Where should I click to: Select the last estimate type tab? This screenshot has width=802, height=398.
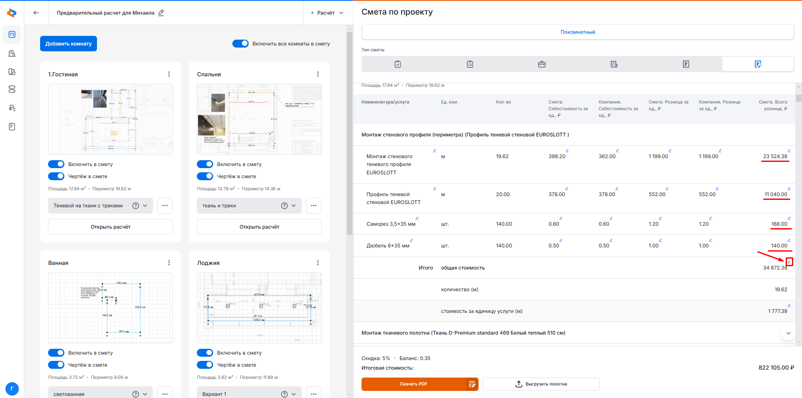(758, 64)
